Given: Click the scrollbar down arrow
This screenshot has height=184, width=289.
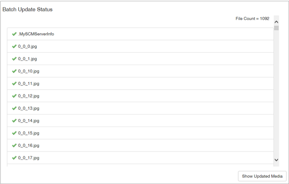Looking at the screenshot, I should (x=277, y=160).
